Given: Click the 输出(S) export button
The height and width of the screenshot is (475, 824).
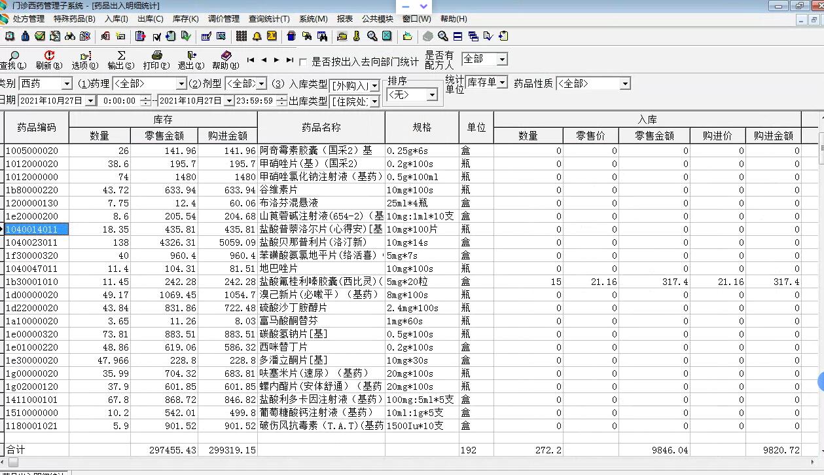Looking at the screenshot, I should click(121, 60).
